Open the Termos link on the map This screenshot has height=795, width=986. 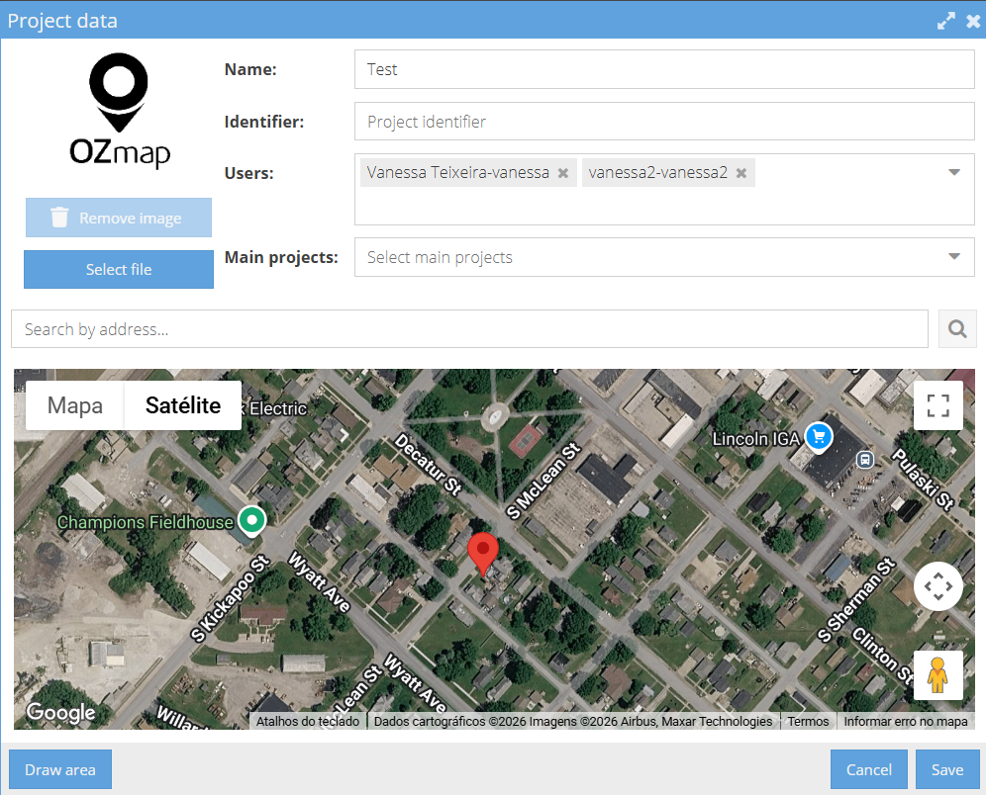(808, 721)
